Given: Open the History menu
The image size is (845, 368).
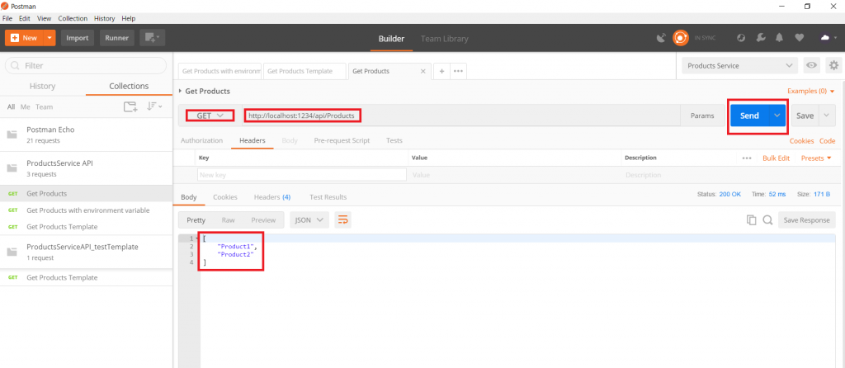Looking at the screenshot, I should [x=105, y=18].
